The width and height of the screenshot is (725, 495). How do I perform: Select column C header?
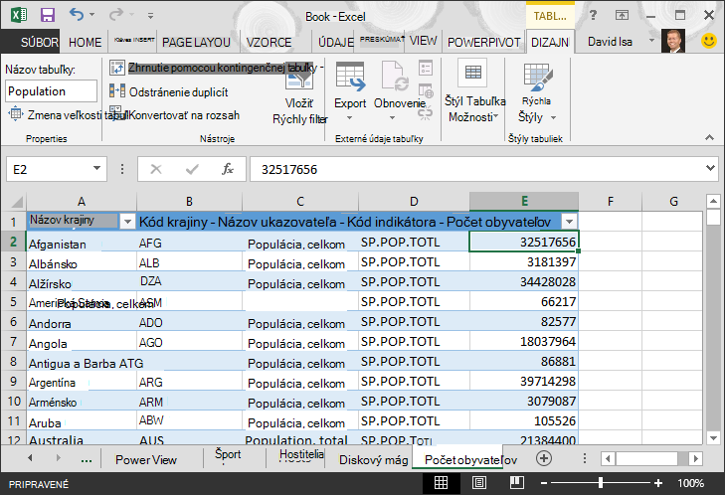[300, 202]
